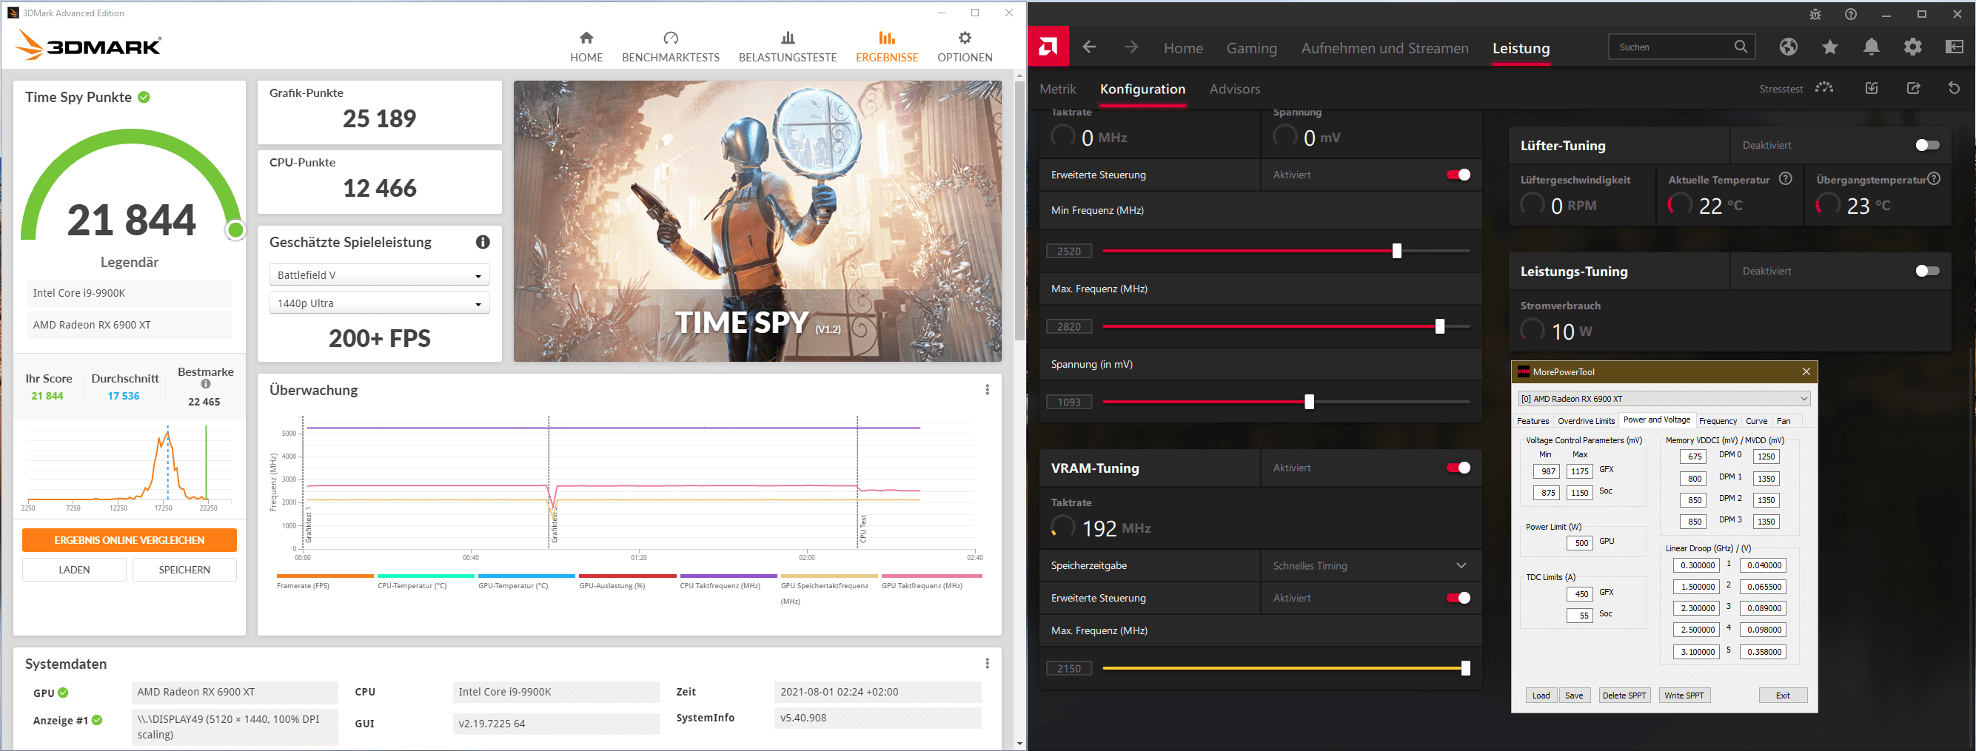Show info for Geschätzte Spieleleistung
The image size is (1976, 751).
[483, 242]
